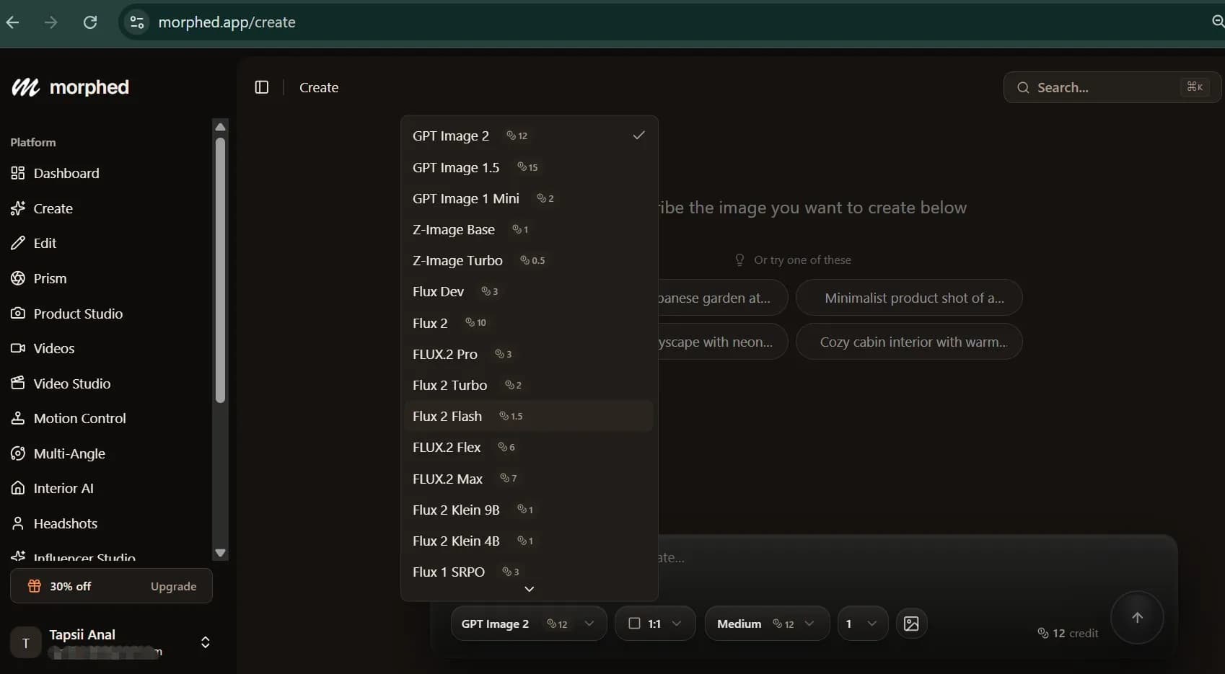Image resolution: width=1225 pixels, height=674 pixels.
Task: Choose Flux Dev model
Action: [x=529, y=291]
